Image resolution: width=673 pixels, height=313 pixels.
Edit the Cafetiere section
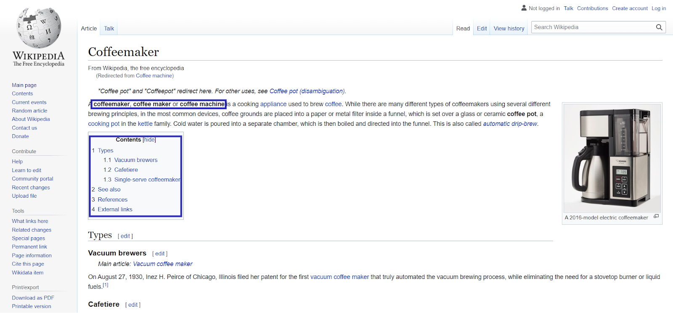point(133,305)
